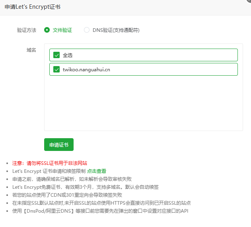This screenshot has height=227, width=251.
Task: Toggle the 全选 checkbox
Action: coord(56,55)
